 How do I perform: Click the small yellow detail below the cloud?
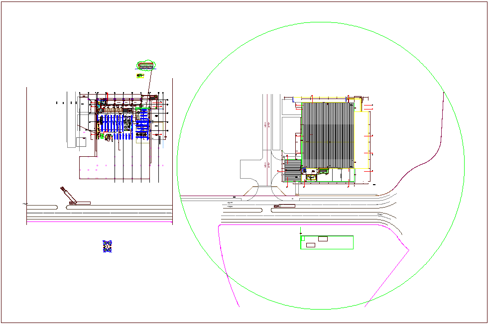pyautogui.click(x=140, y=76)
